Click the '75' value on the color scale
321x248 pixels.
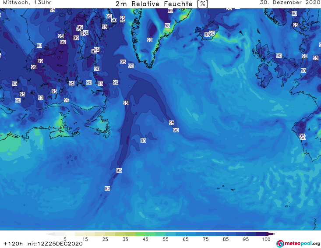click(205, 239)
